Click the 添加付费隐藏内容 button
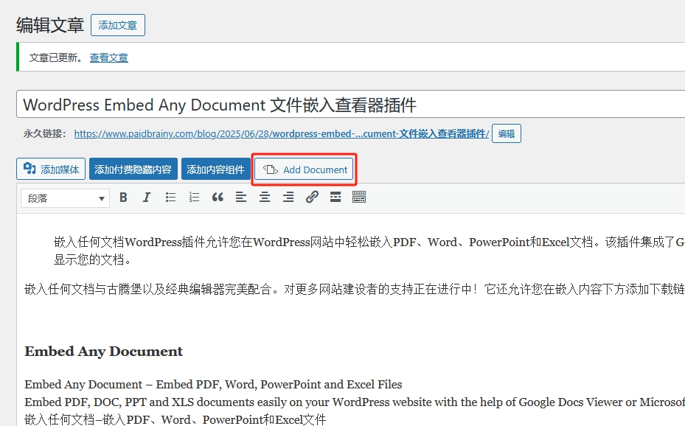685x426 pixels. pyautogui.click(x=133, y=169)
